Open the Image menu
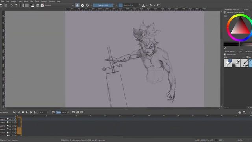The height and width of the screenshot is (142, 252). (x=13, y=2)
